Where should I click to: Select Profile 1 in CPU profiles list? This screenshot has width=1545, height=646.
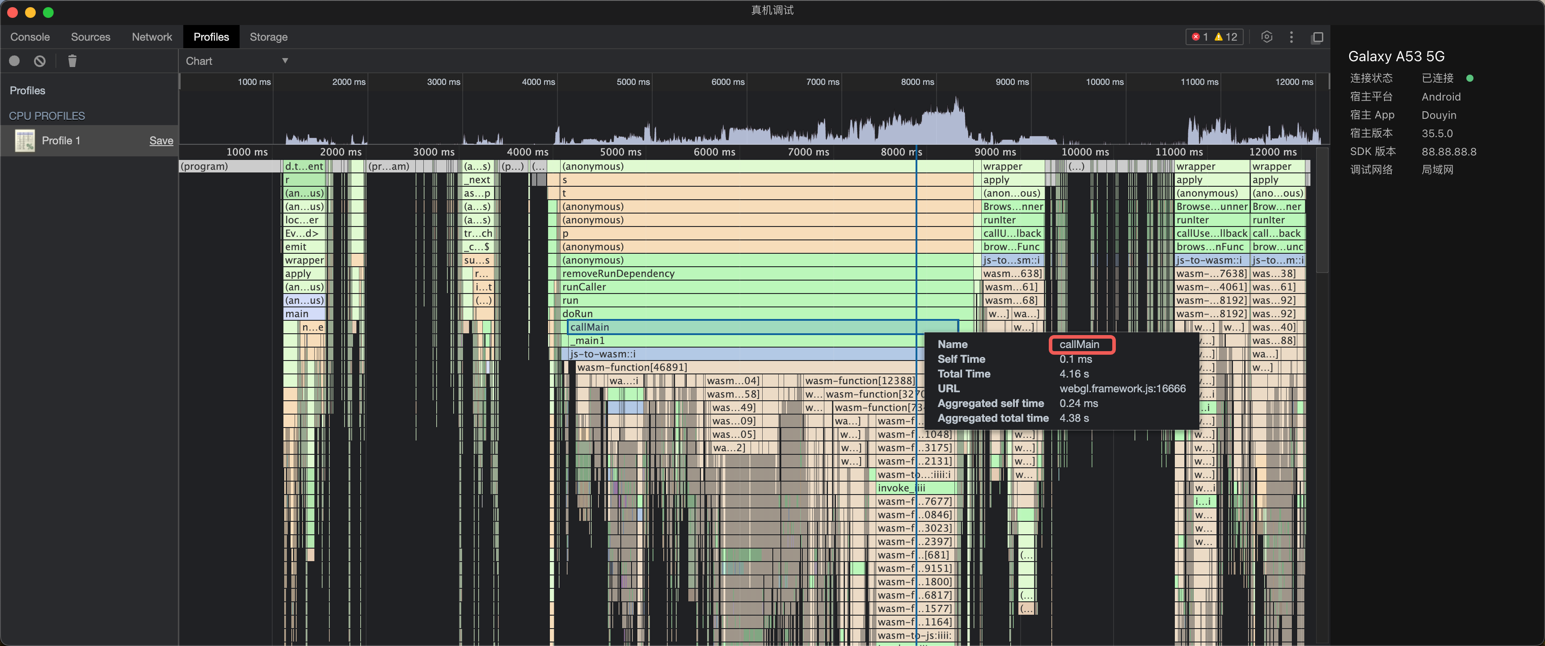[89, 140]
